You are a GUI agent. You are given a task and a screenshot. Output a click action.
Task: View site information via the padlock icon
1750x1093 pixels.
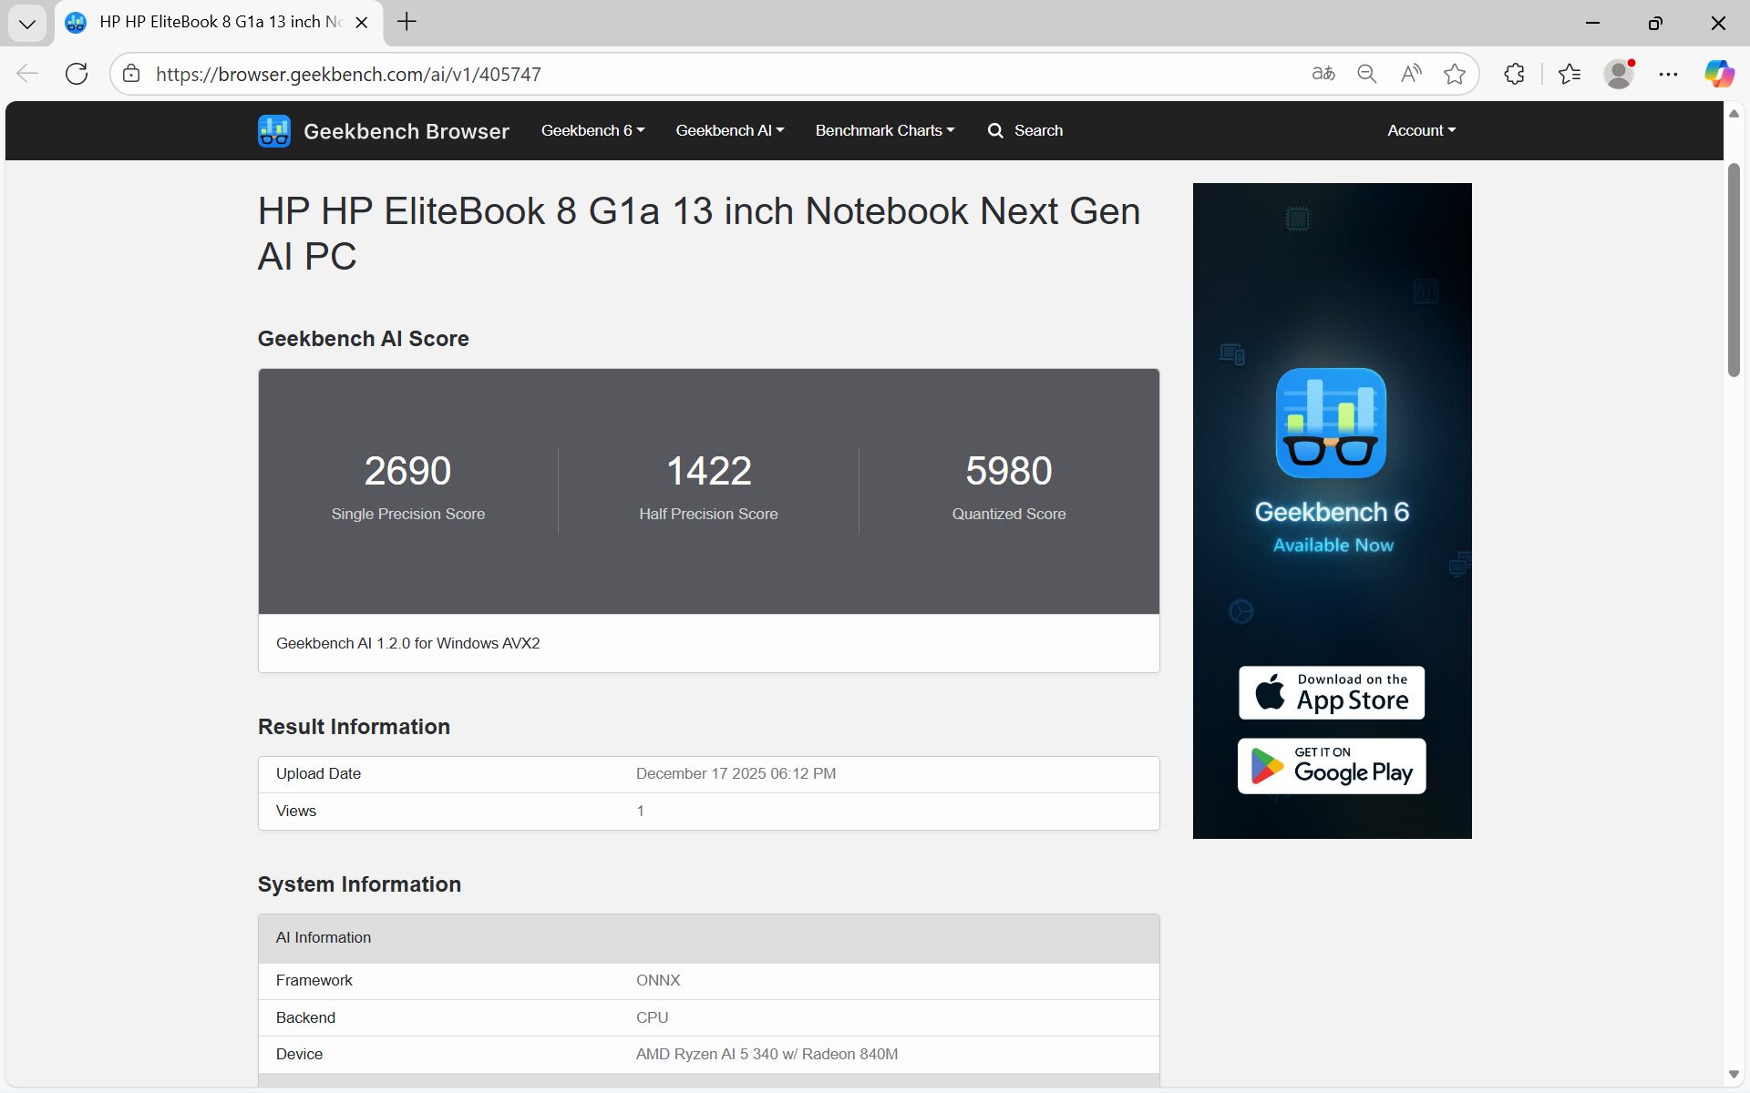(131, 74)
